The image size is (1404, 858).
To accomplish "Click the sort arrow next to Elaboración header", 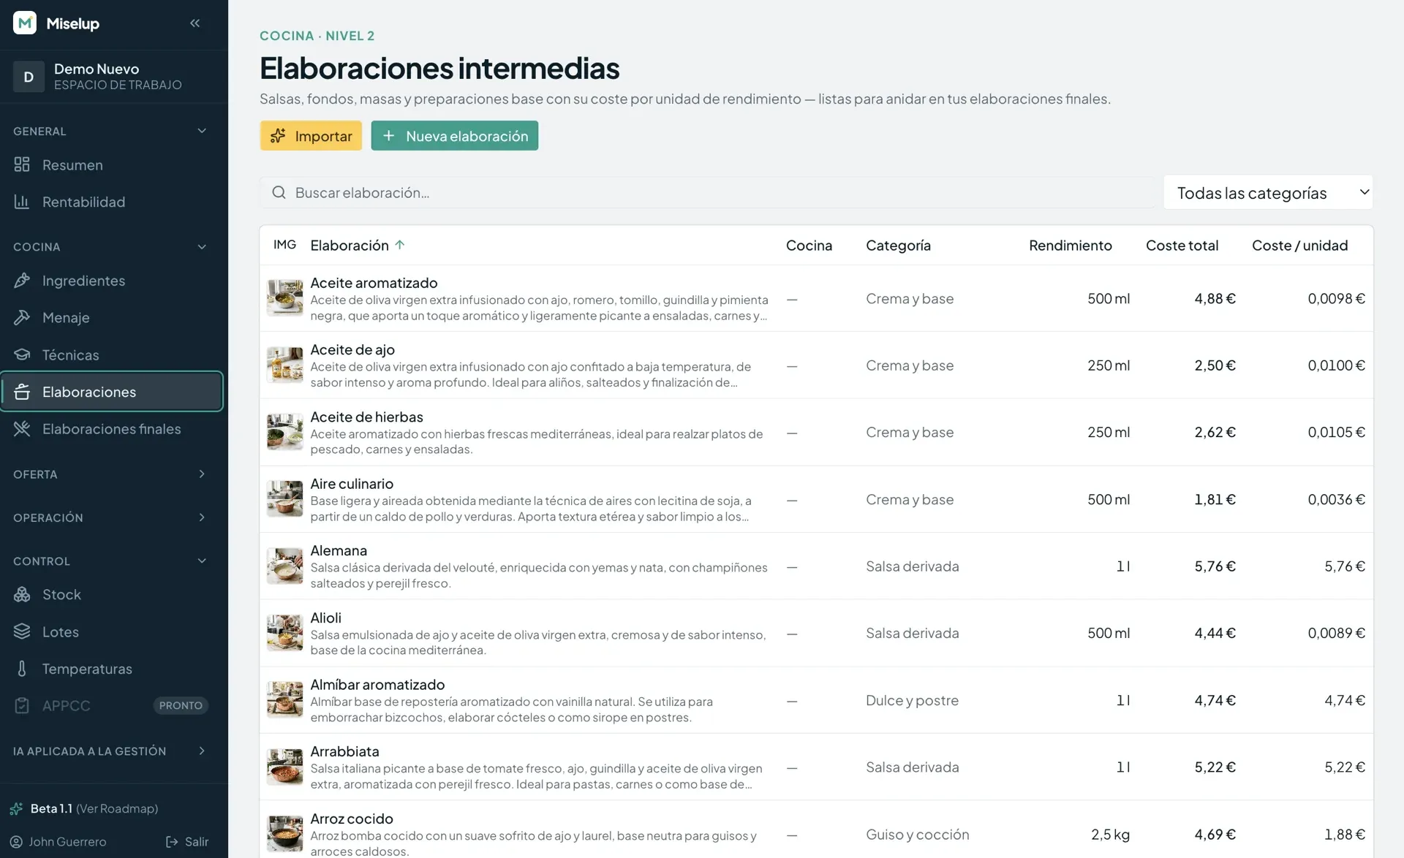I will [x=400, y=245].
